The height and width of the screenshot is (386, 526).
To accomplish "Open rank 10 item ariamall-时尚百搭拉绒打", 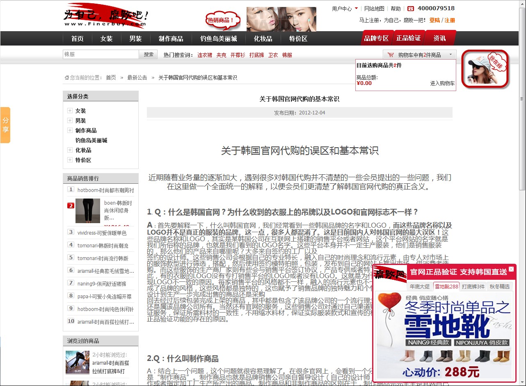I will 106,322.
